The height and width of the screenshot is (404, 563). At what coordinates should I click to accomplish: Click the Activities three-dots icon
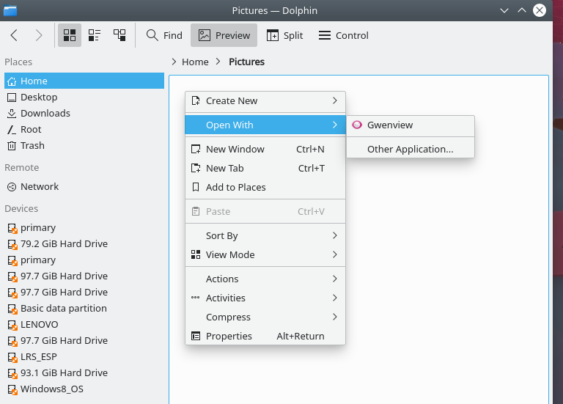pos(195,298)
